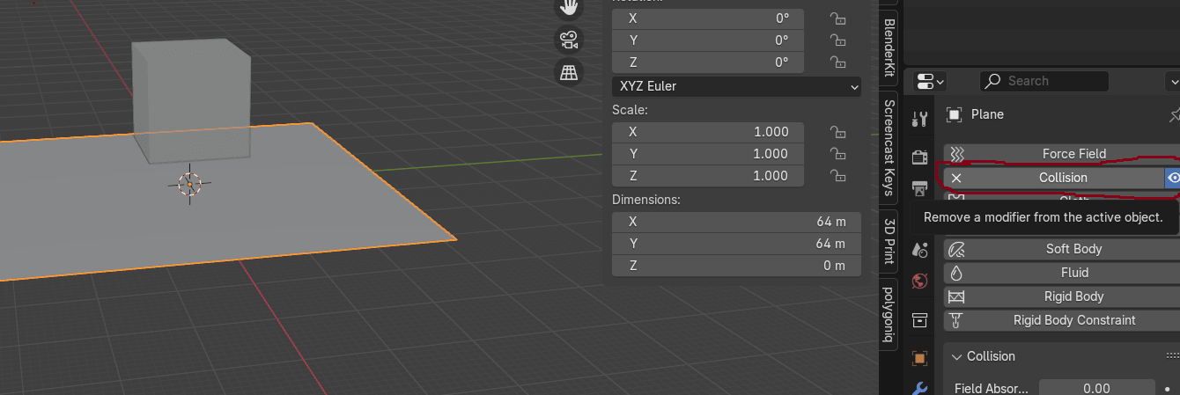Open the BlenderKit sidebar tab
This screenshot has height=395, width=1180.
[x=889, y=48]
